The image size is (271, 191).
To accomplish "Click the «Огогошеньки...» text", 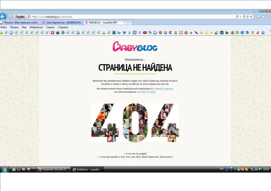I will click(135, 59).
